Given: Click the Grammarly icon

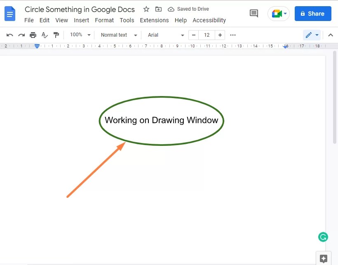Looking at the screenshot, I should (323, 237).
